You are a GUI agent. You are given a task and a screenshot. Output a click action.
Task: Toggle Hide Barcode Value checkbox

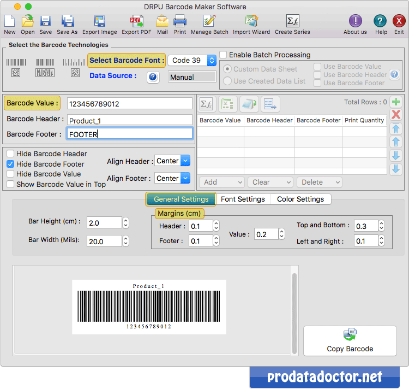(10, 174)
